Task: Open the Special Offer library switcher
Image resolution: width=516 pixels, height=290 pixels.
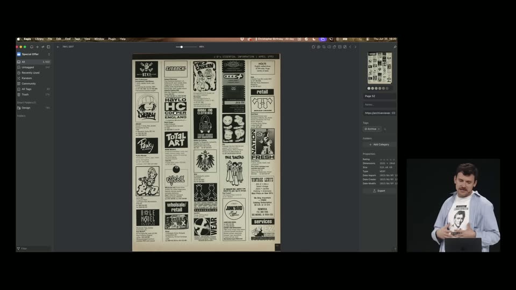Action: [x=33, y=54]
